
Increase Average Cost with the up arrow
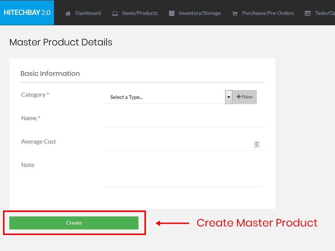(257, 142)
